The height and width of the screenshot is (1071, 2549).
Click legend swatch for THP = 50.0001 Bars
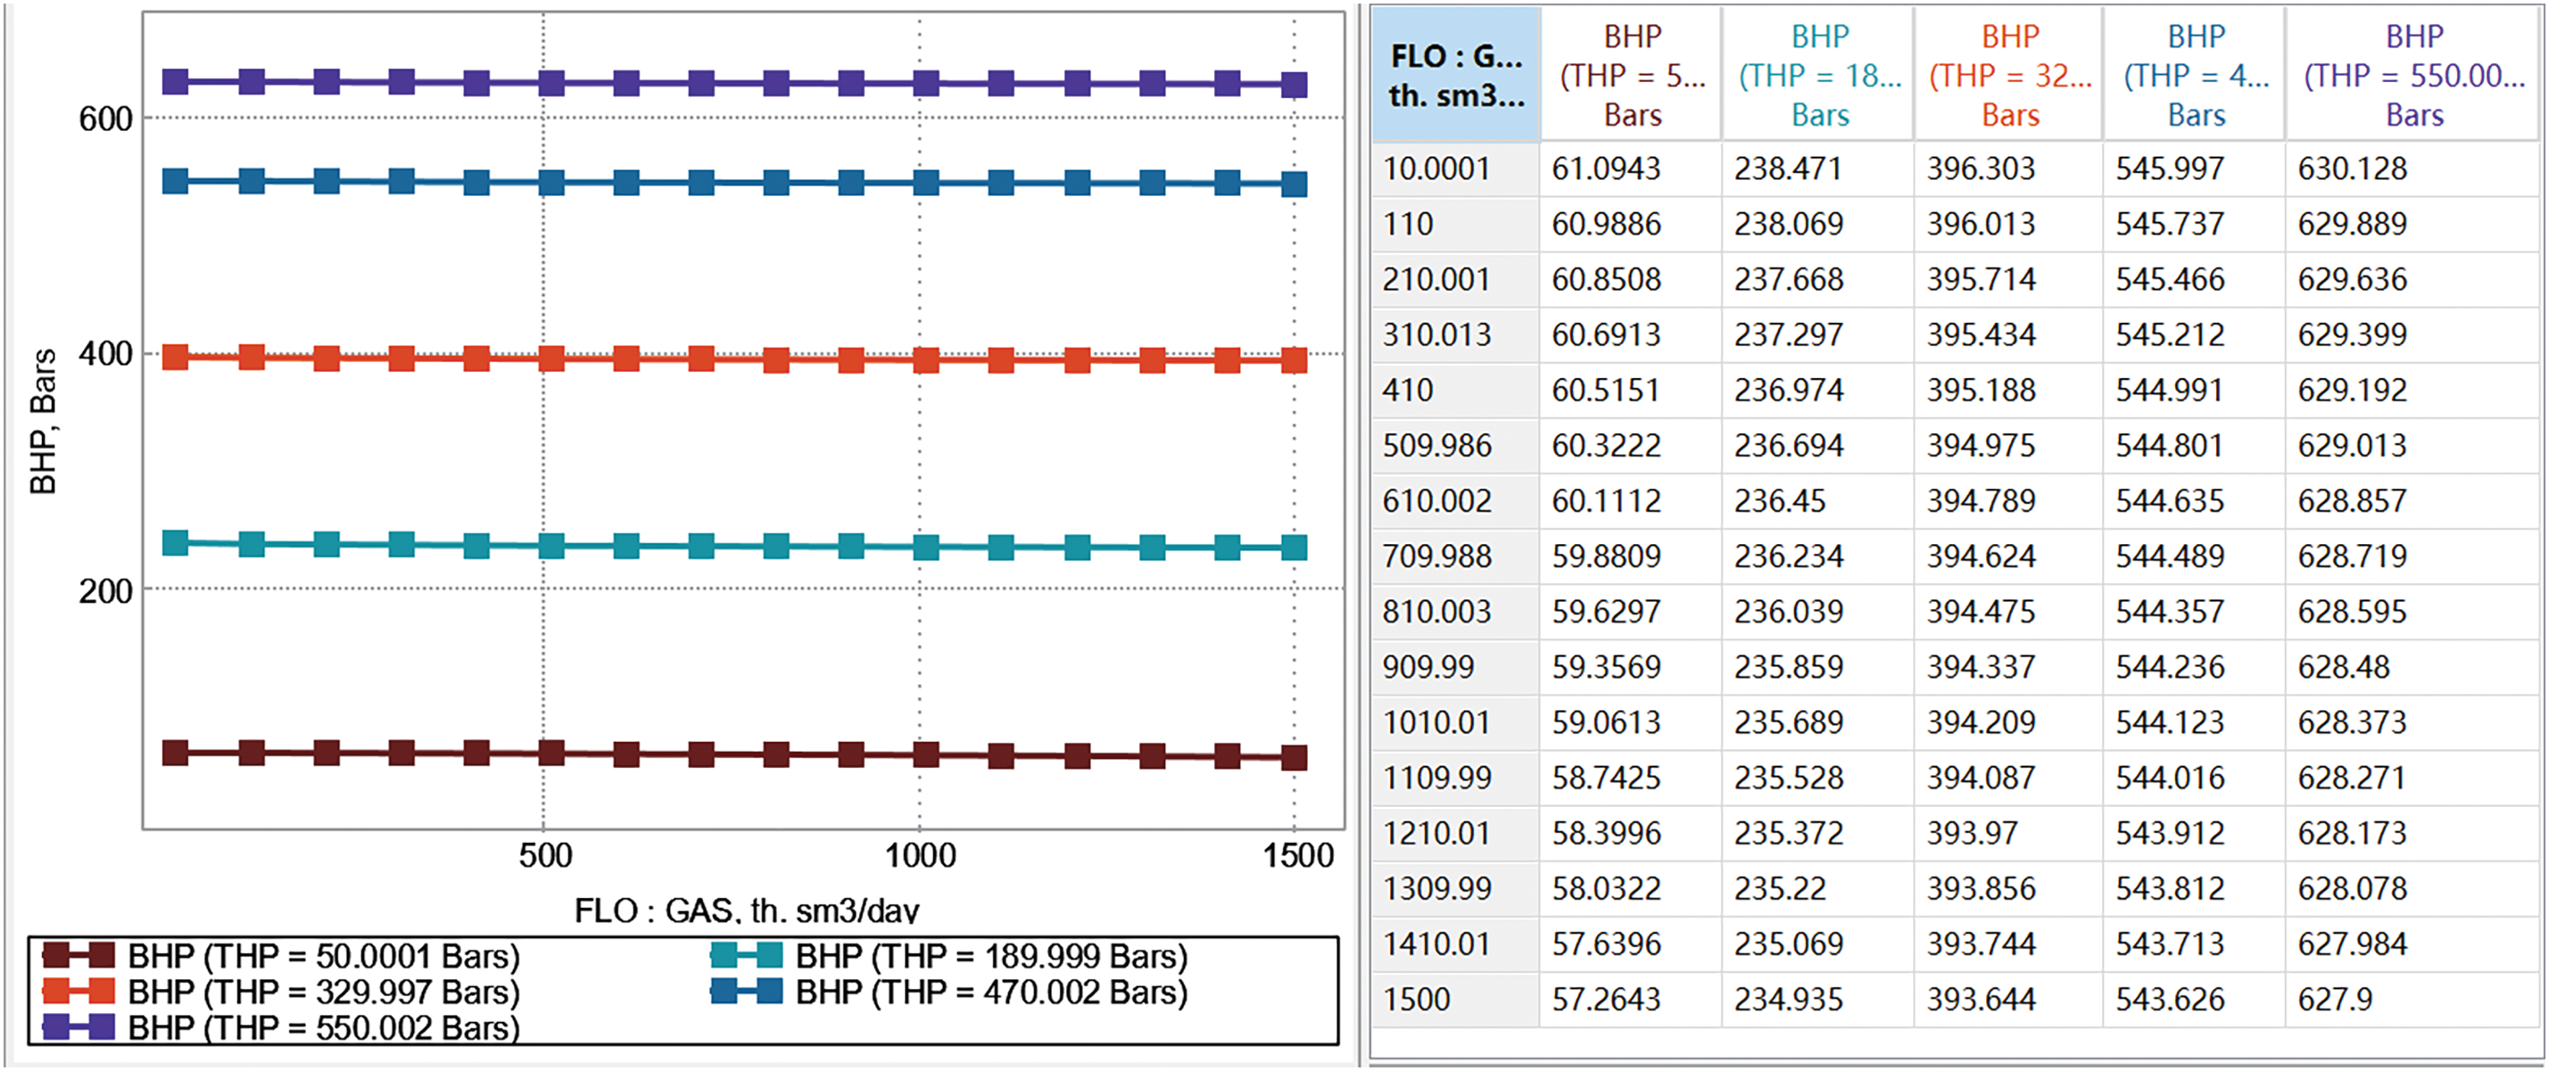[79, 955]
